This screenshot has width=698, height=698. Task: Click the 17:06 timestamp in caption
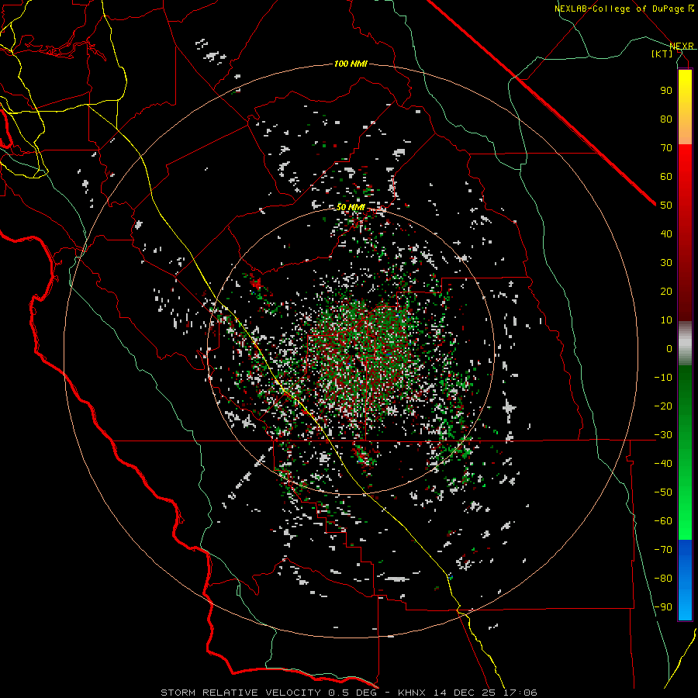pos(520,693)
